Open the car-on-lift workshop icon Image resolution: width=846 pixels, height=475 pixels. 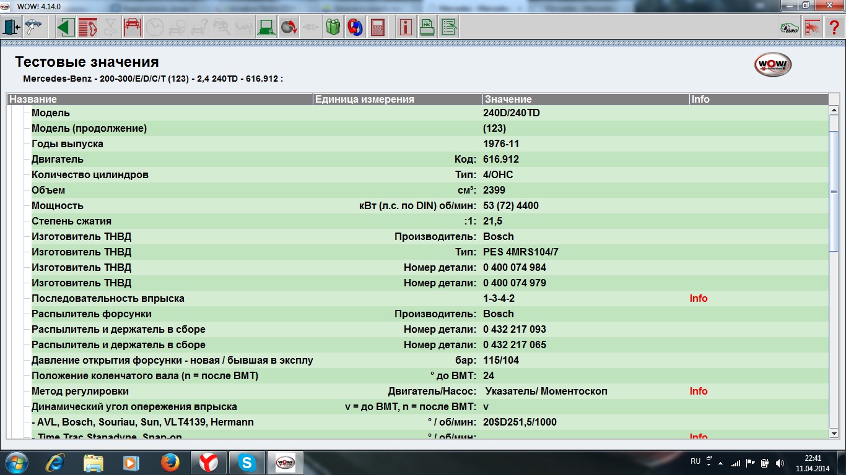[x=132, y=27]
